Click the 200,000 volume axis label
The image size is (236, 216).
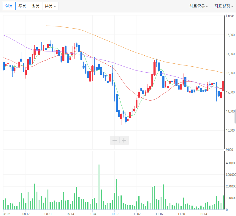tap(231, 186)
